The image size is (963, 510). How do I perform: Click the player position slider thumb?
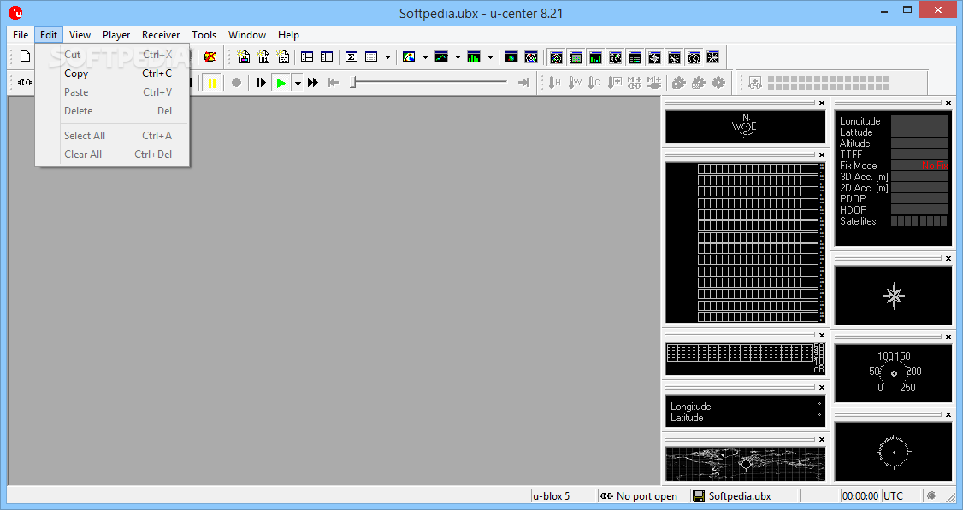pos(353,82)
